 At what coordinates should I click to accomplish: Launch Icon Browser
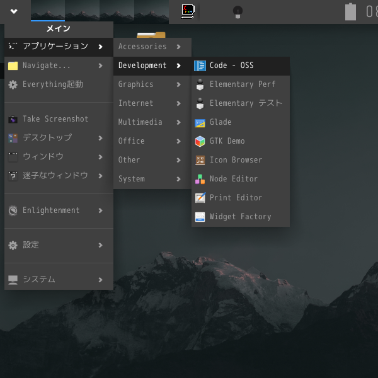(x=241, y=160)
